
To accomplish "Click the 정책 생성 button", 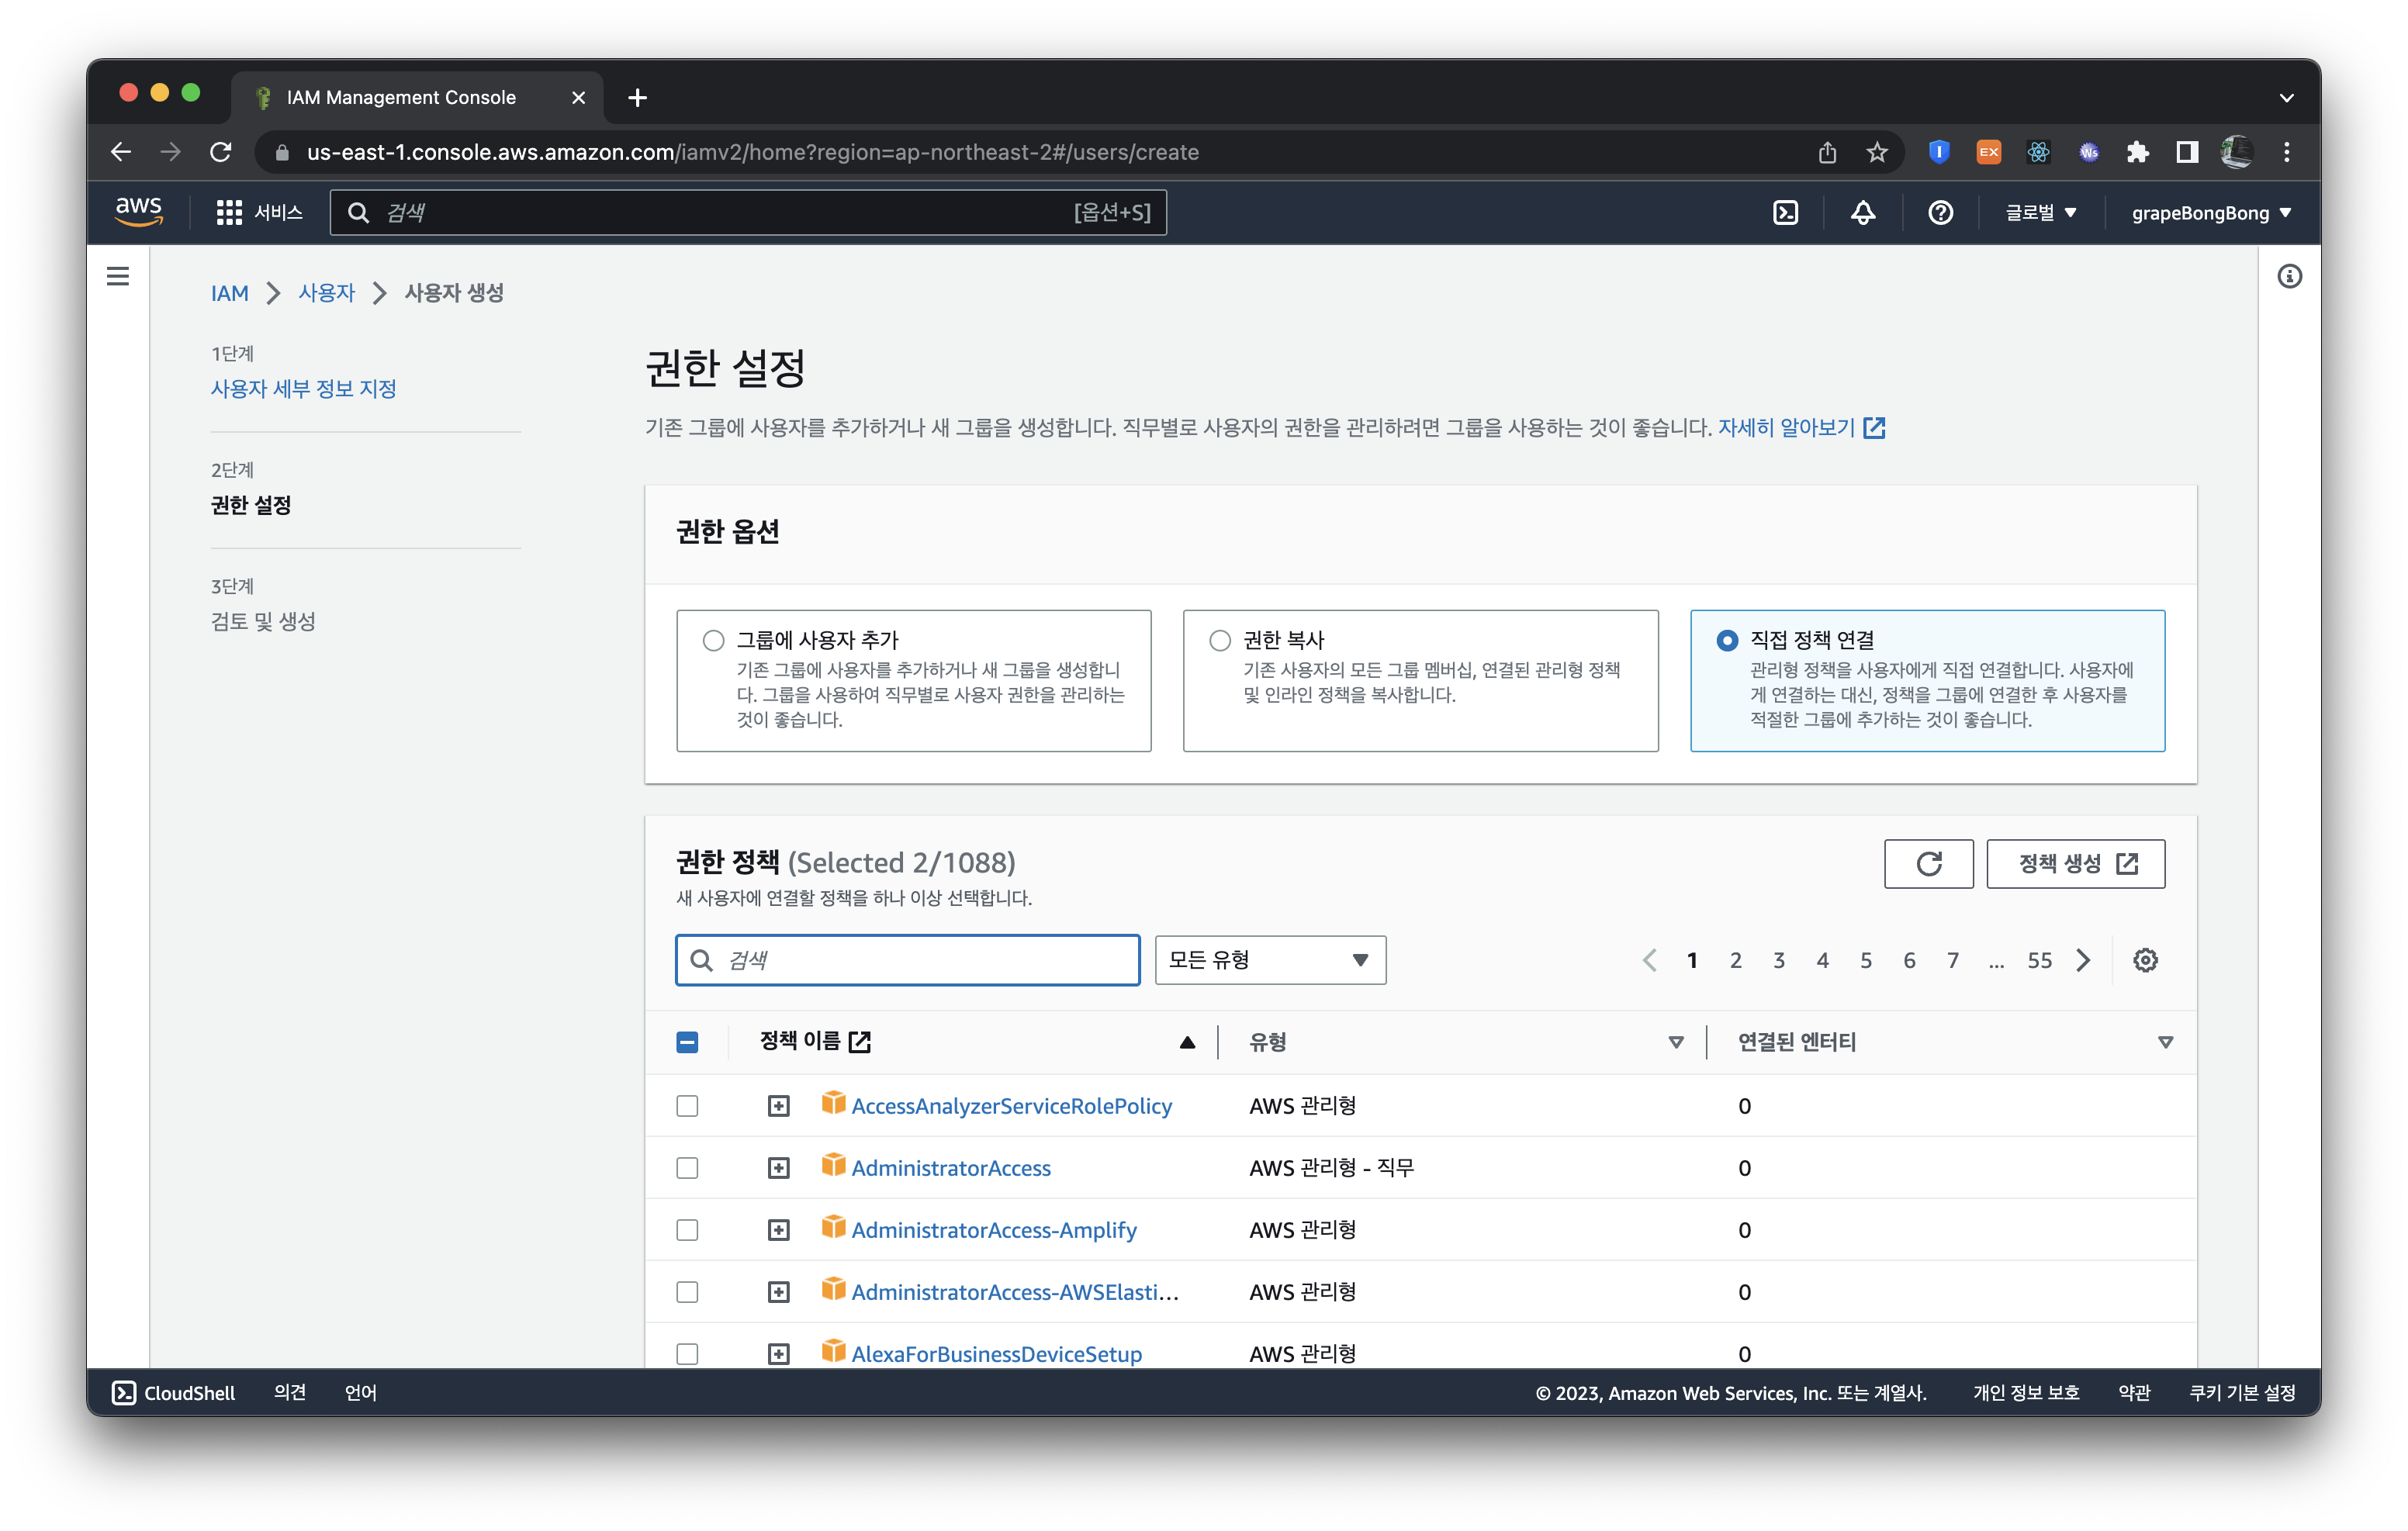I will [2075, 864].
